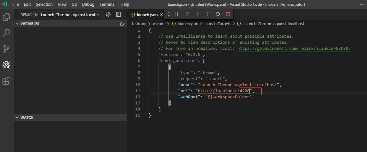Open the Go menu

coord(74,4)
